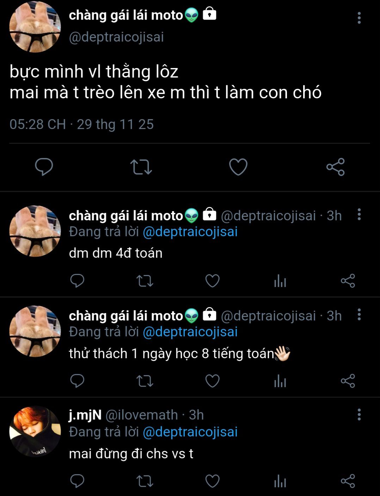Retweet the main post about 'bực mình'
This screenshot has width=380, height=496.
coord(141,167)
